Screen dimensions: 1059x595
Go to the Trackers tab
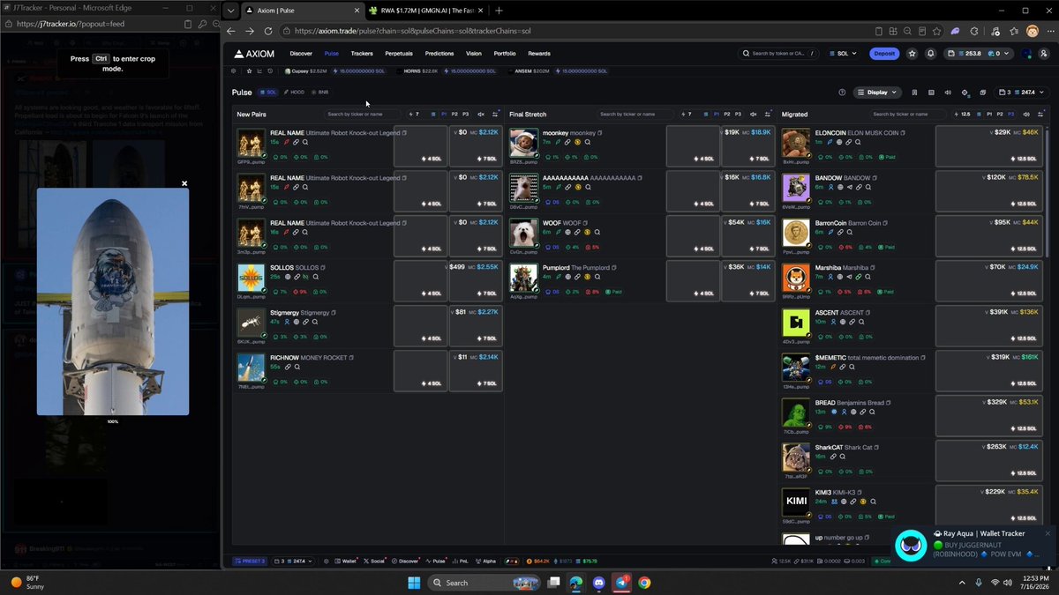pos(362,53)
